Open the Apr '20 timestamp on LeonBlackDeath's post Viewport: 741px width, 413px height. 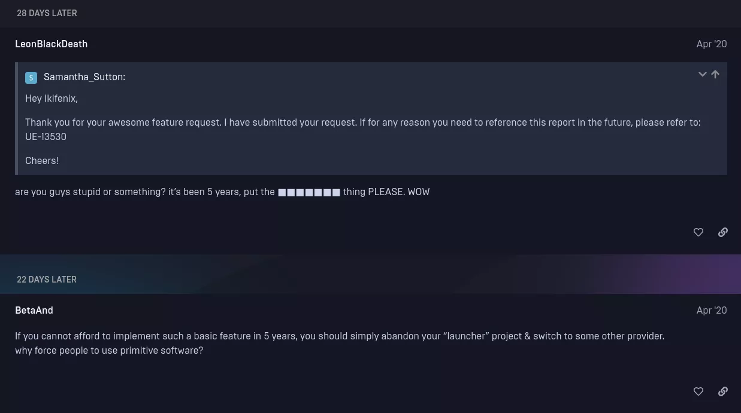[x=712, y=44]
